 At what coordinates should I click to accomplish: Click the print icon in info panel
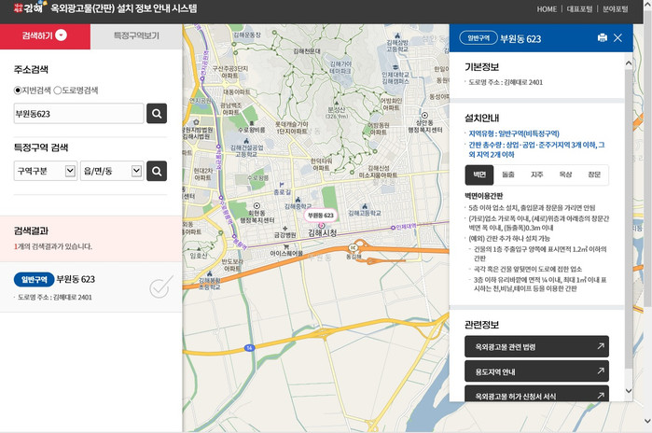603,38
